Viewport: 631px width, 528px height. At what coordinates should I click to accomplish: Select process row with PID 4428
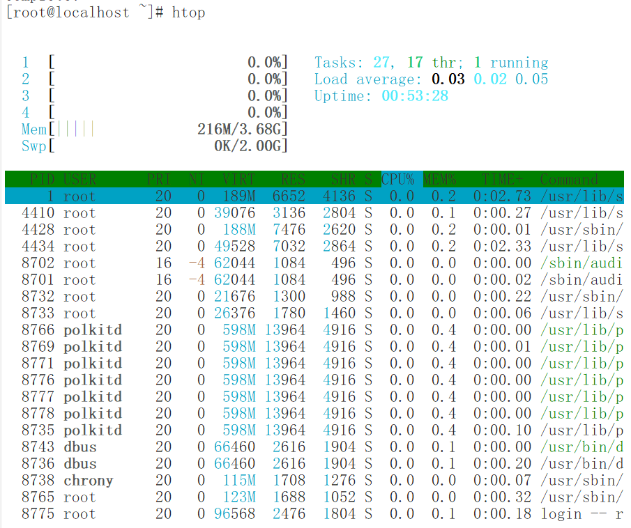[314, 230]
